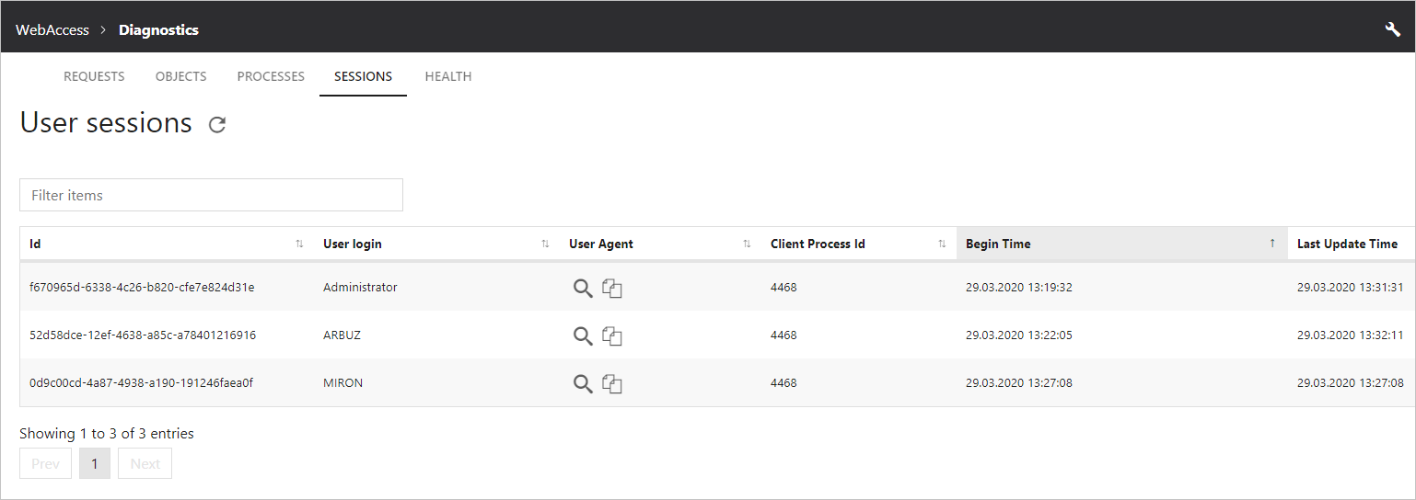View ARBUZ user agent with magnifier
Screen dimensions: 1416x500
click(583, 335)
